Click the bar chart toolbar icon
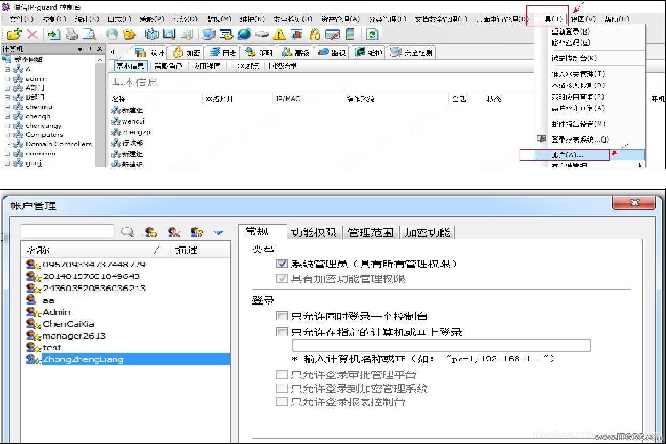Screen dimensions: 666x444 tap(297, 35)
